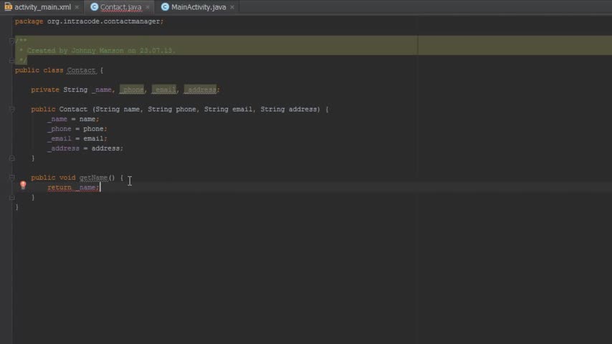Click the fold end marker of Contact constructor
This screenshot has height=344, width=612.
11,158
